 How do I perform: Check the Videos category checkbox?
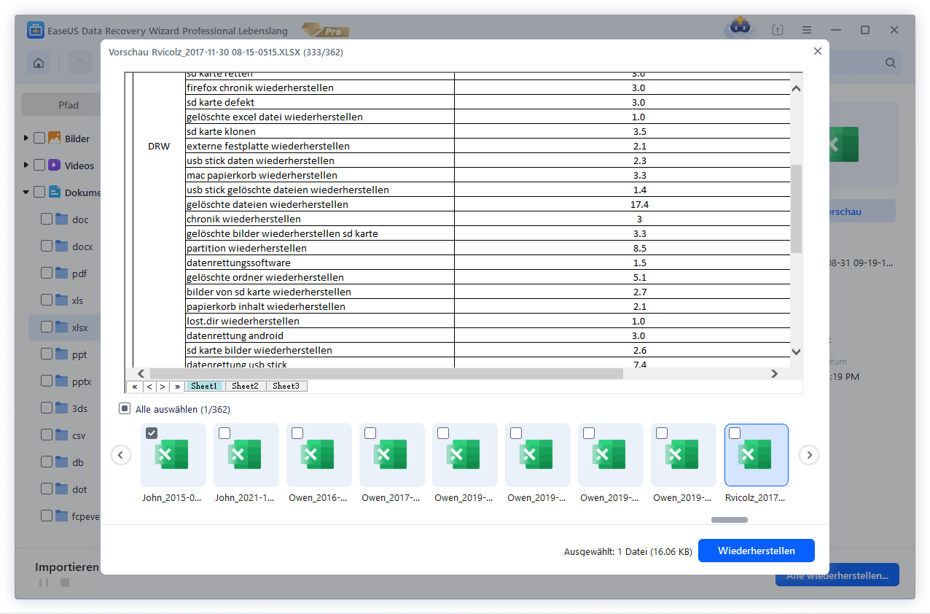[x=39, y=165]
